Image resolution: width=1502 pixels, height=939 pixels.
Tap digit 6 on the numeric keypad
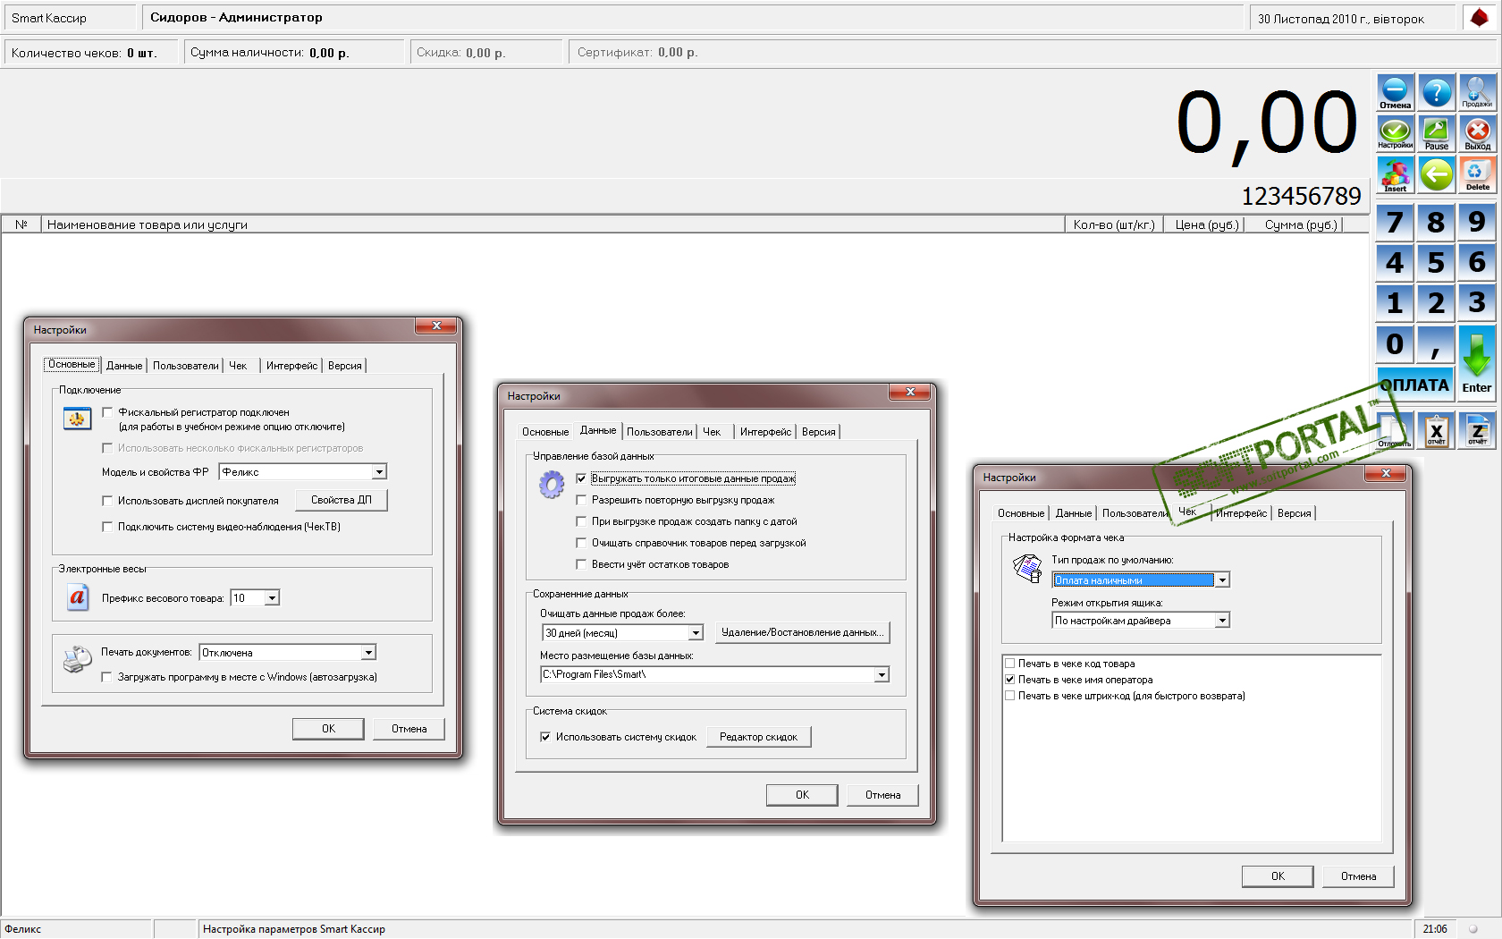click(x=1477, y=263)
